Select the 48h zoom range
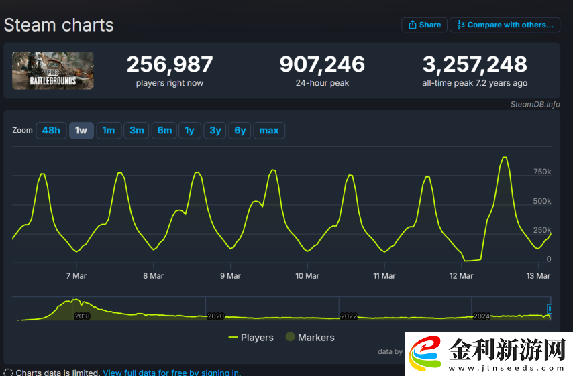Image resolution: width=573 pixels, height=376 pixels. point(51,130)
